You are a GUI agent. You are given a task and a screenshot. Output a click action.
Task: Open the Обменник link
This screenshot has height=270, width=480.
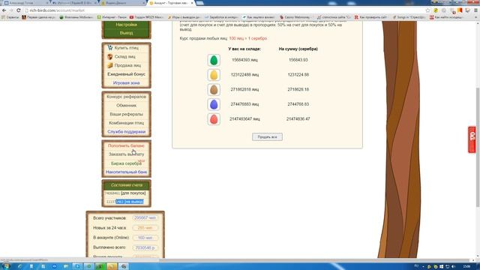127,105
